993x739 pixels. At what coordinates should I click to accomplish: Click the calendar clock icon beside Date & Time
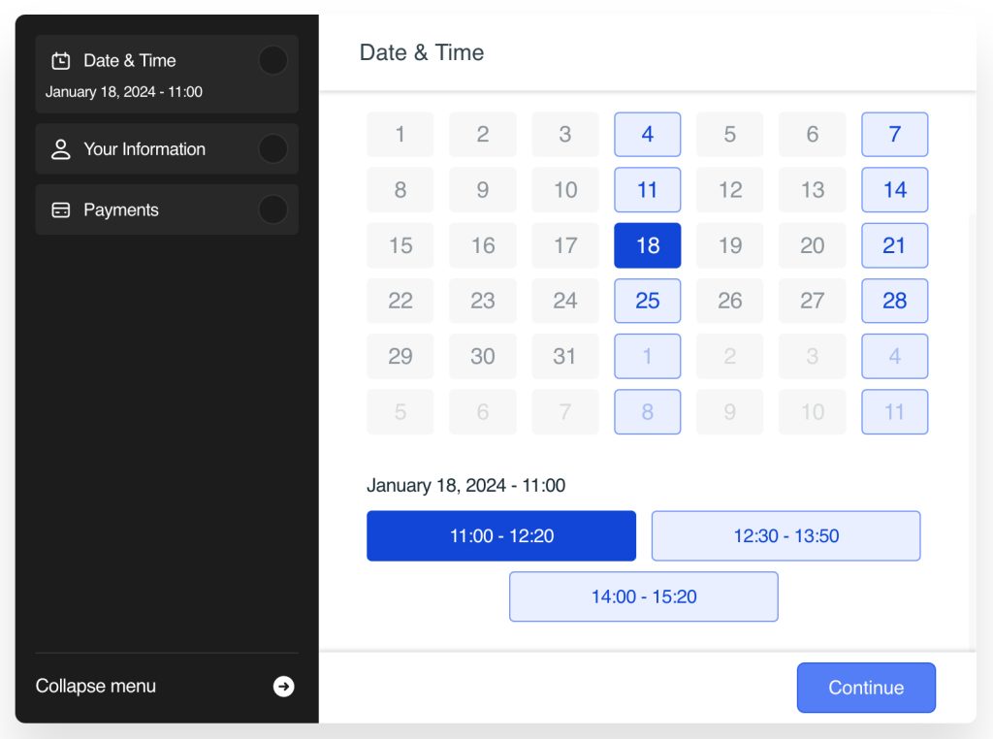(61, 61)
